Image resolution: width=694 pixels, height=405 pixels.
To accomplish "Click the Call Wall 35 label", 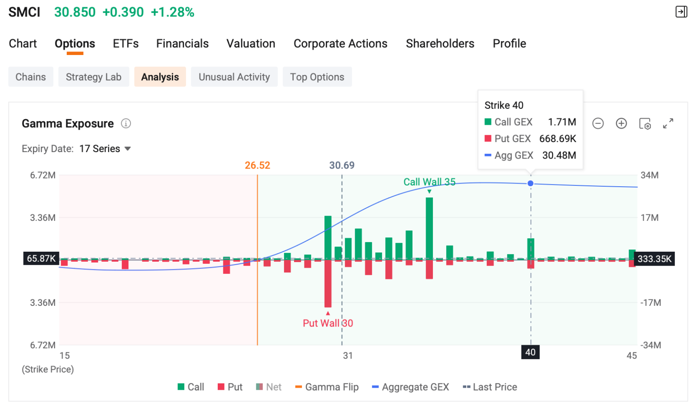I will [x=429, y=182].
